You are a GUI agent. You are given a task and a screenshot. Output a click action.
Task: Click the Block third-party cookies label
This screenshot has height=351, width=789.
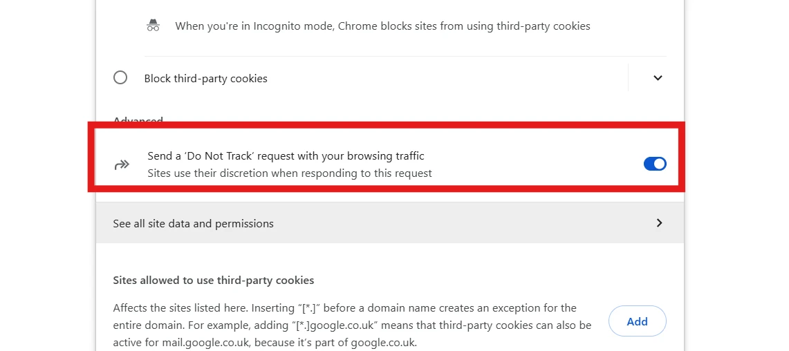[206, 79]
